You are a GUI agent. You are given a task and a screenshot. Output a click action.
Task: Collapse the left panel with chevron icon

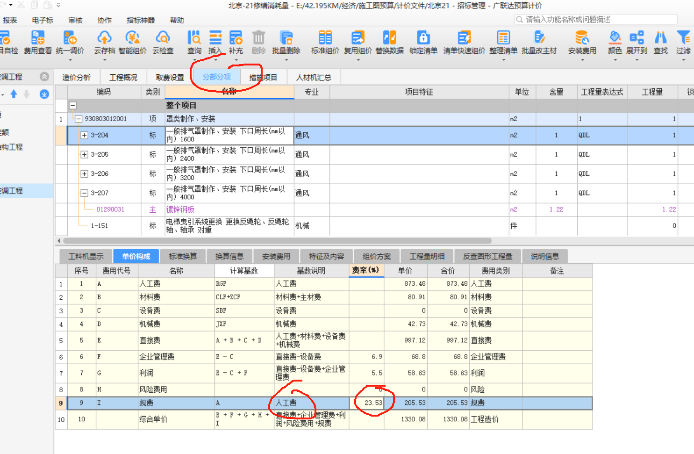point(44,77)
